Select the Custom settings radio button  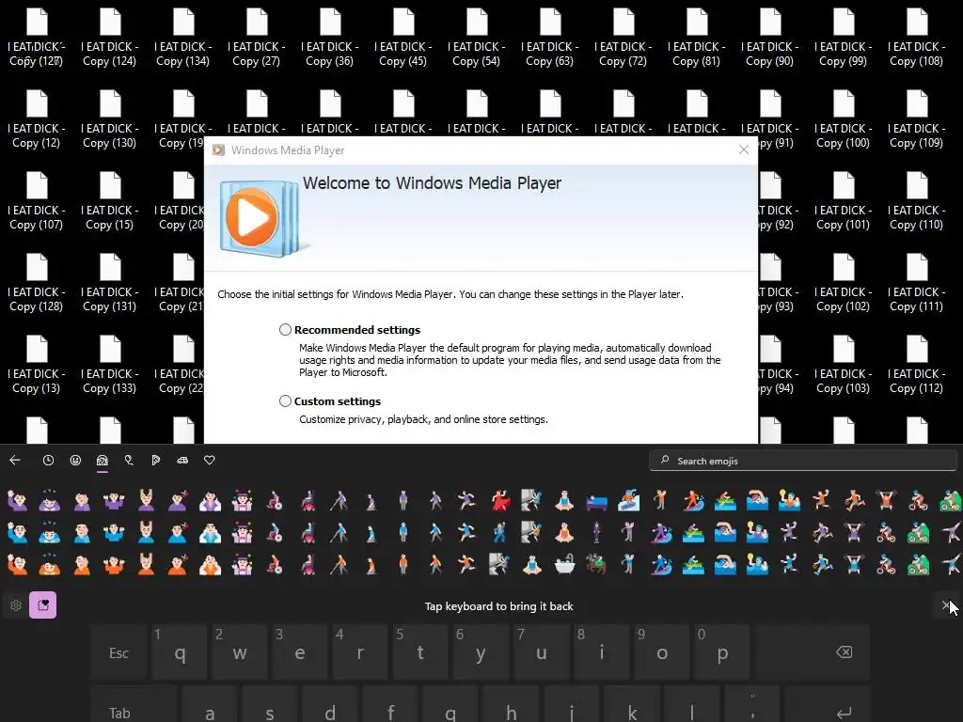tap(285, 400)
